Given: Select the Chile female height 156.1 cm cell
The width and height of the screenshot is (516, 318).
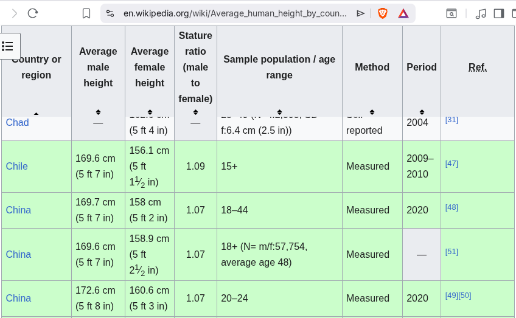Looking at the screenshot, I should (150, 167).
